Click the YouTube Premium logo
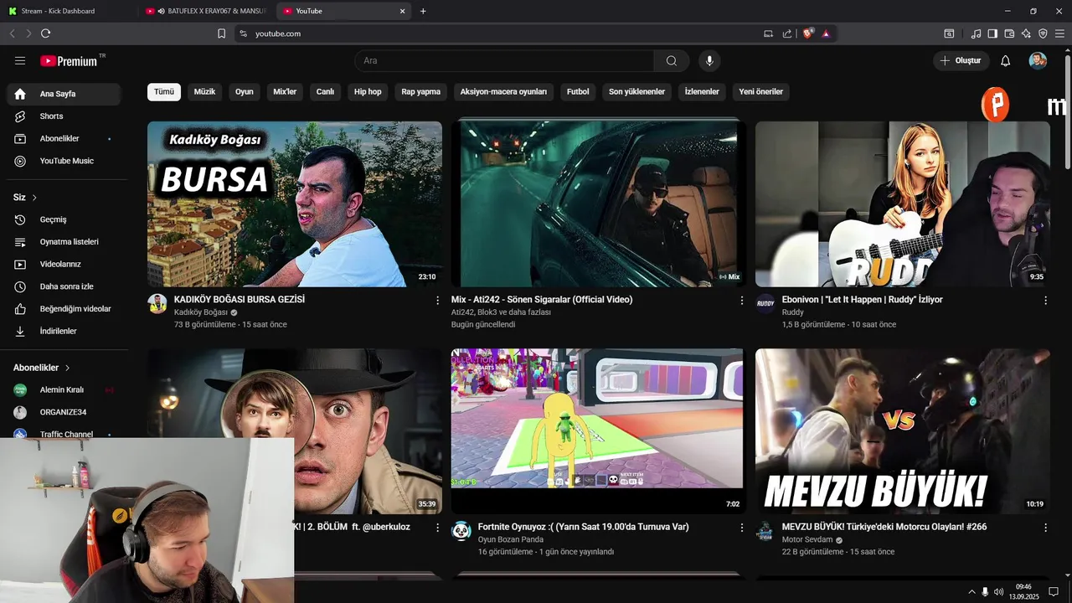This screenshot has width=1072, height=603. point(69,61)
